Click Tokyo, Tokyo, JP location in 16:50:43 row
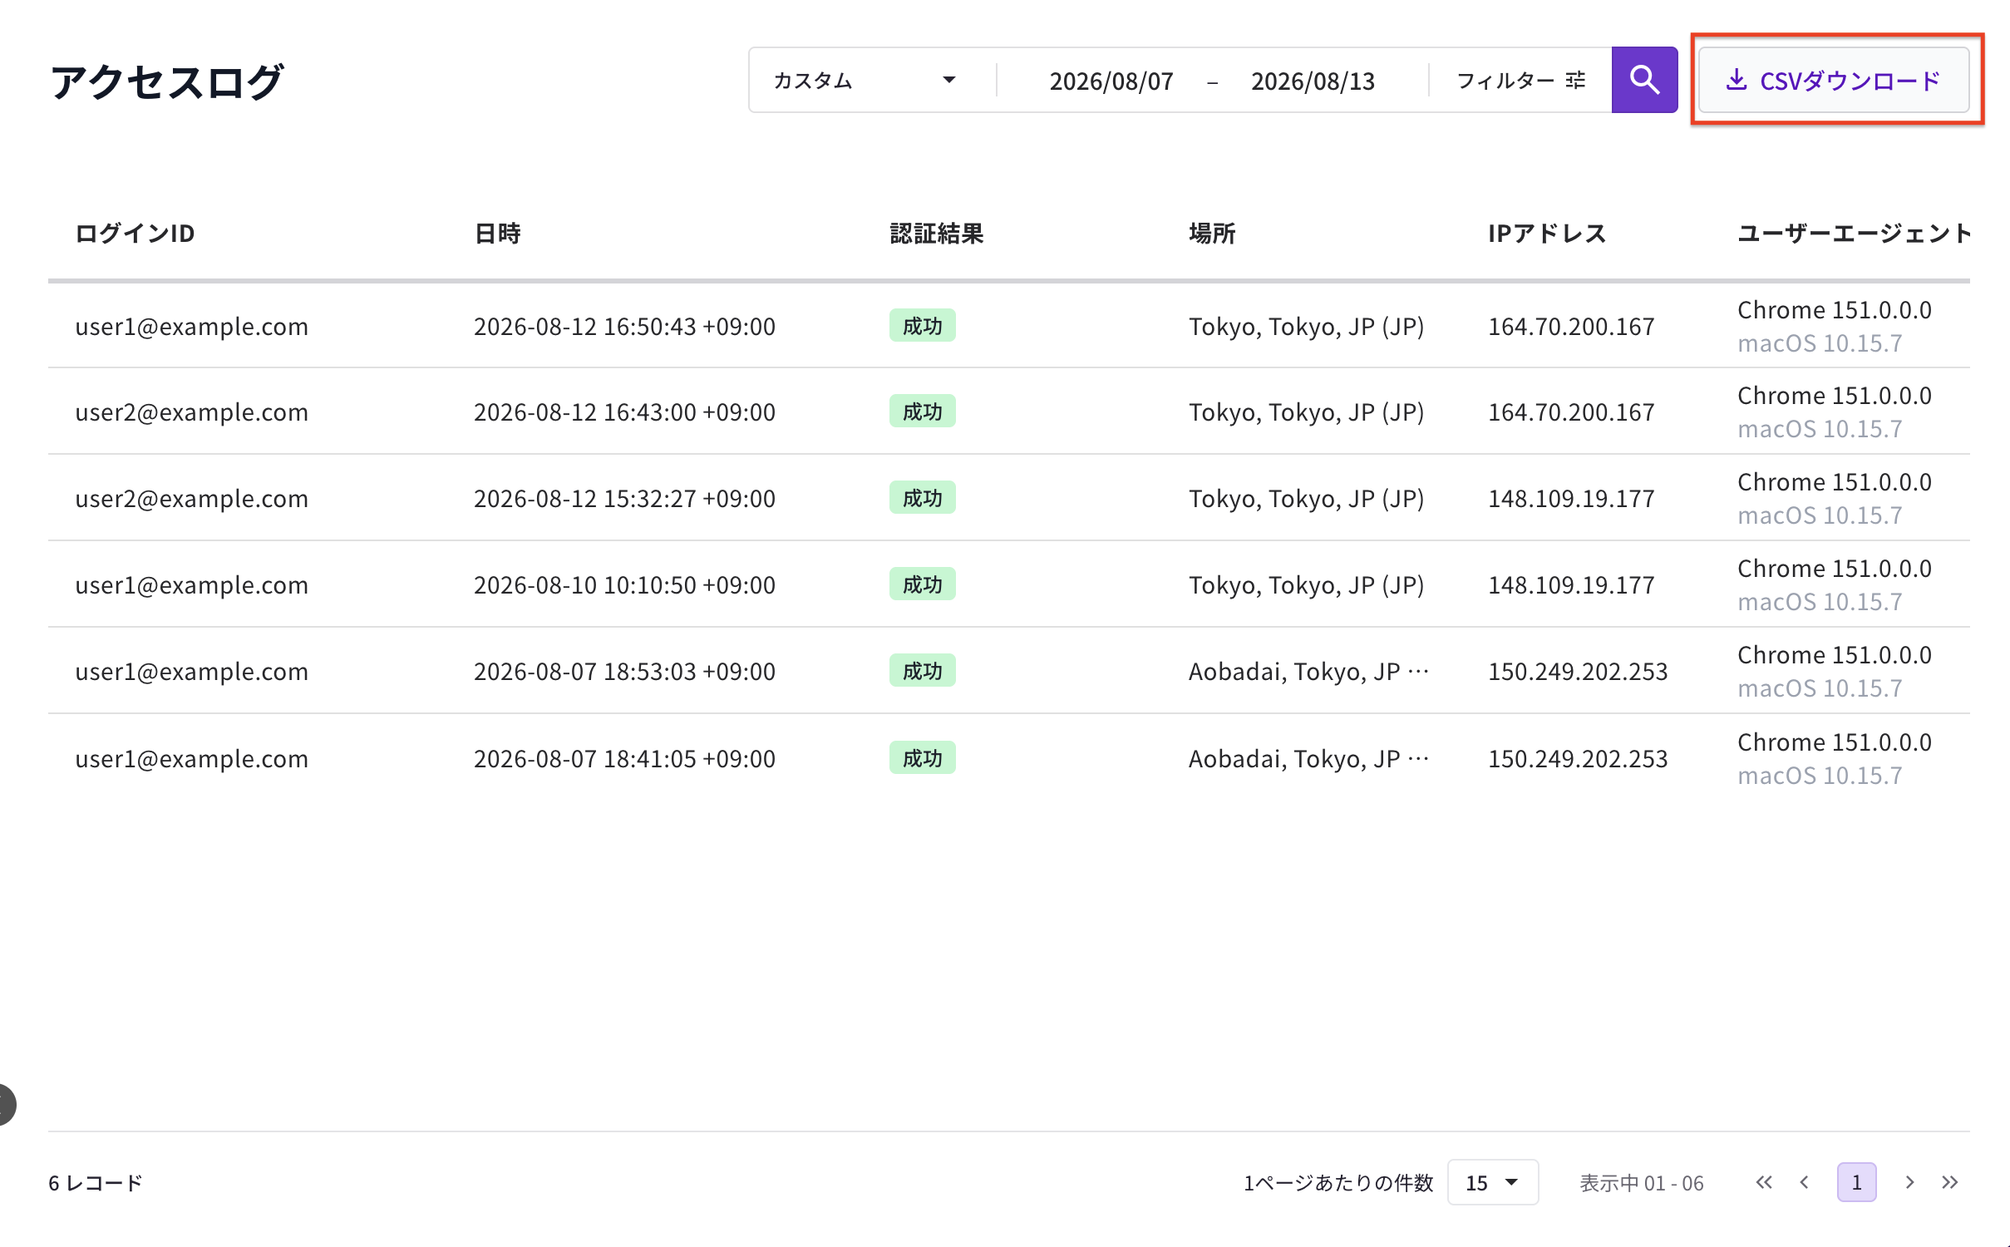The image size is (2010, 1247). point(1306,326)
